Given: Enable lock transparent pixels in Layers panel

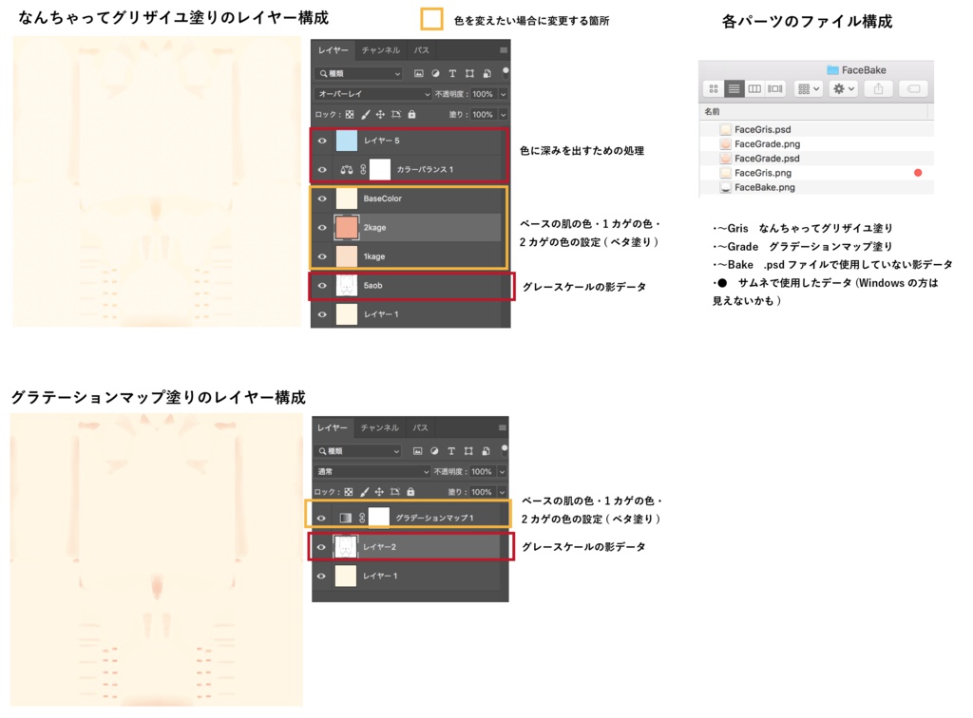Looking at the screenshot, I should point(349,114).
